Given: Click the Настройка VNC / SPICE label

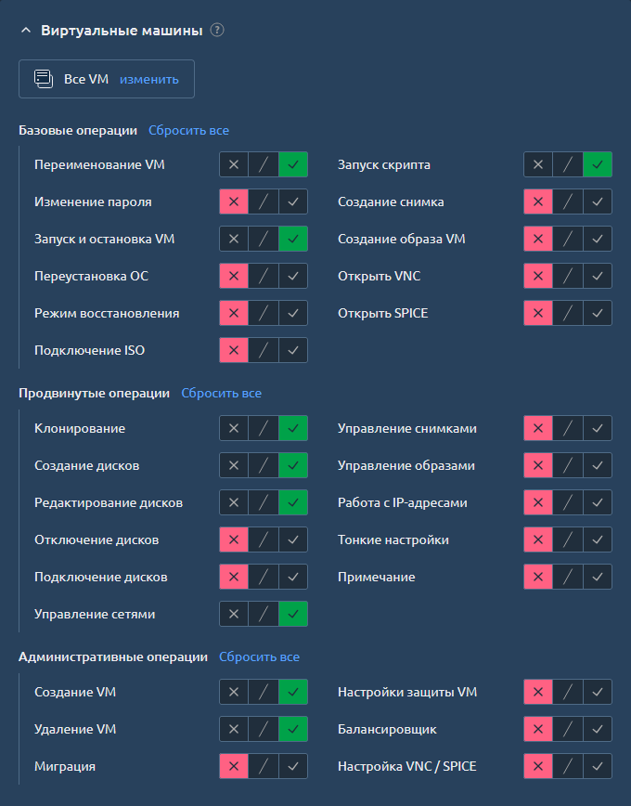Looking at the screenshot, I should point(407,766).
